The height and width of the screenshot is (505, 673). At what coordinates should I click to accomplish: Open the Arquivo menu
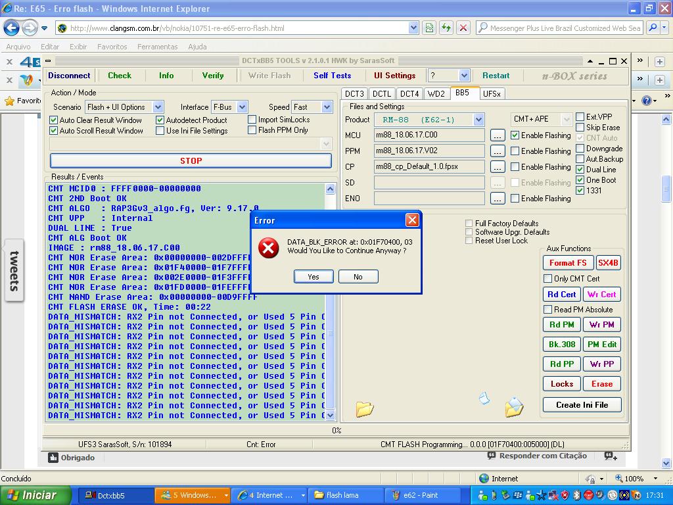(18, 47)
